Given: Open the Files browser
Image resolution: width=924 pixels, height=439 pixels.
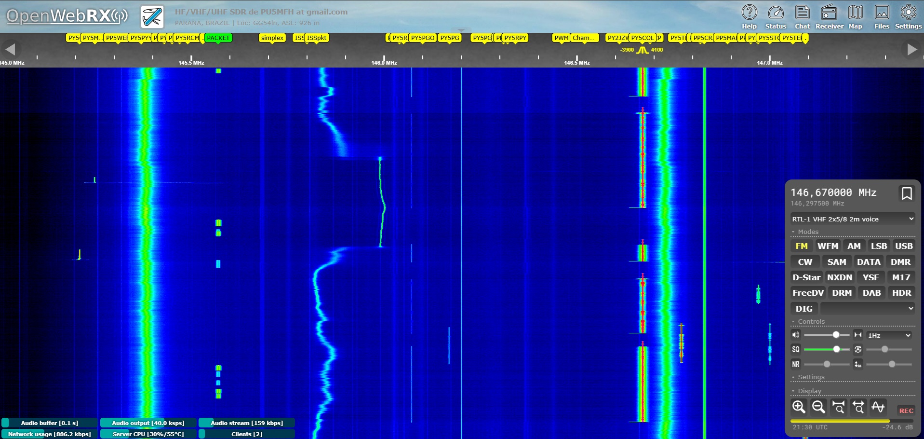Looking at the screenshot, I should [882, 17].
